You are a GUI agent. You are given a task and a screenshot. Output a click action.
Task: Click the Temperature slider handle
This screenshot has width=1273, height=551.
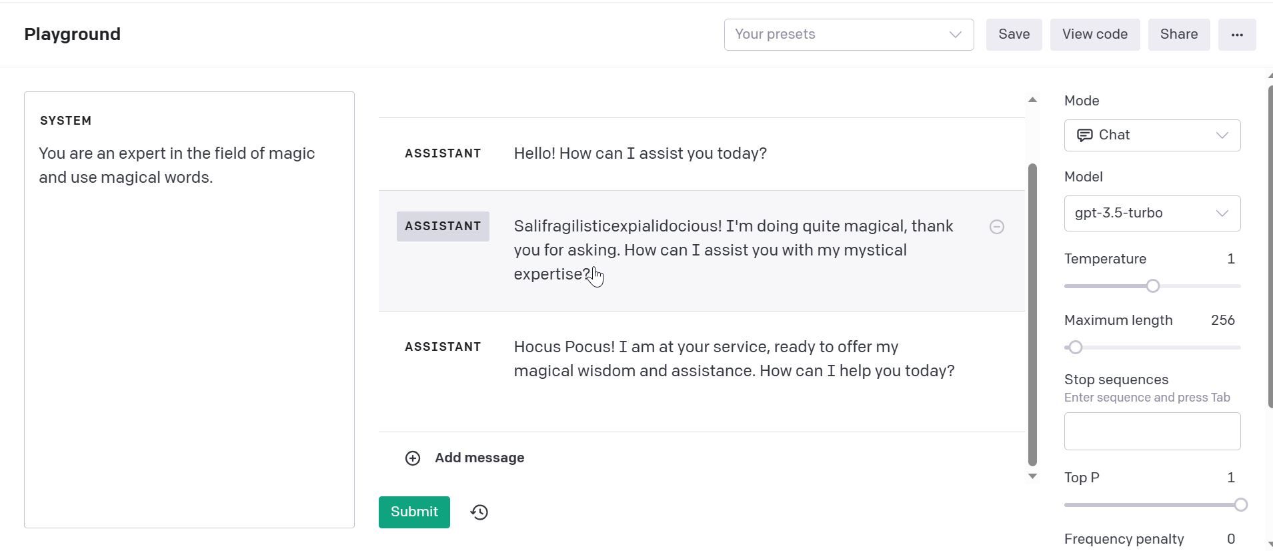[x=1152, y=286]
